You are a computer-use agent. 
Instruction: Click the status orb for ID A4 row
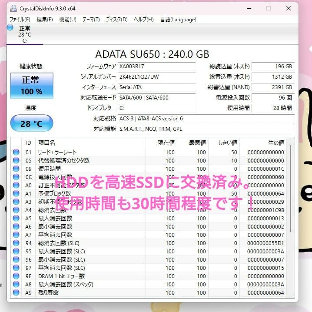pos(16,210)
